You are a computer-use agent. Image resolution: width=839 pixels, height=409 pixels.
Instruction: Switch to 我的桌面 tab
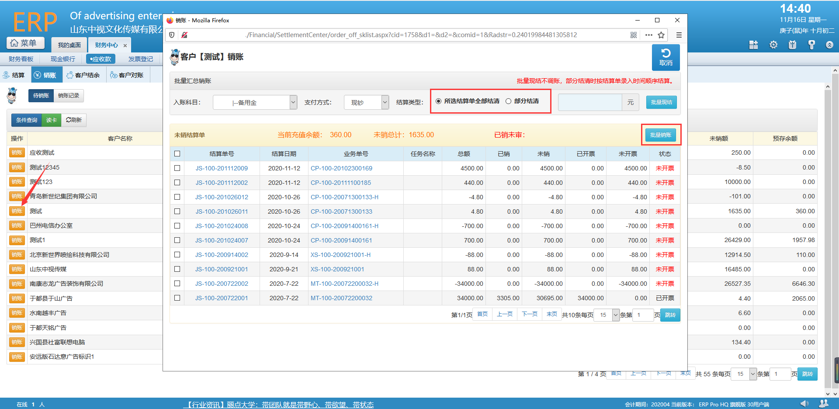(69, 45)
